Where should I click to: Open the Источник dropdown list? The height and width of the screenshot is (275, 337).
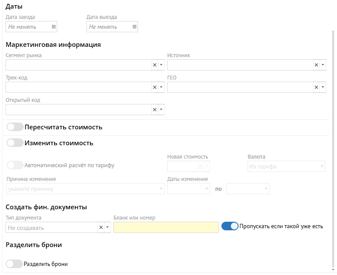click(323, 65)
